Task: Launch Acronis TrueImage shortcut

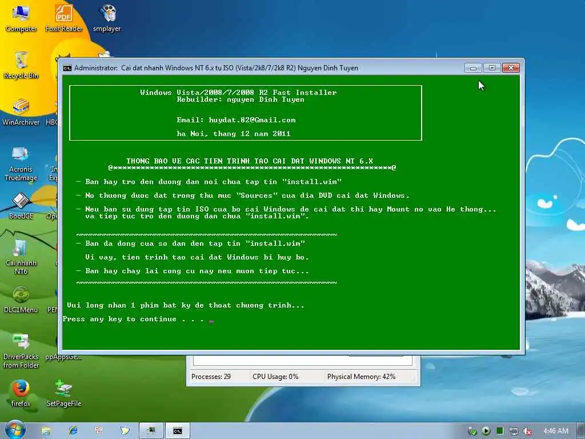Action: pos(21,163)
